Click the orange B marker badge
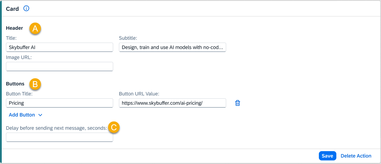The image size is (381, 164). pyautogui.click(x=35, y=84)
